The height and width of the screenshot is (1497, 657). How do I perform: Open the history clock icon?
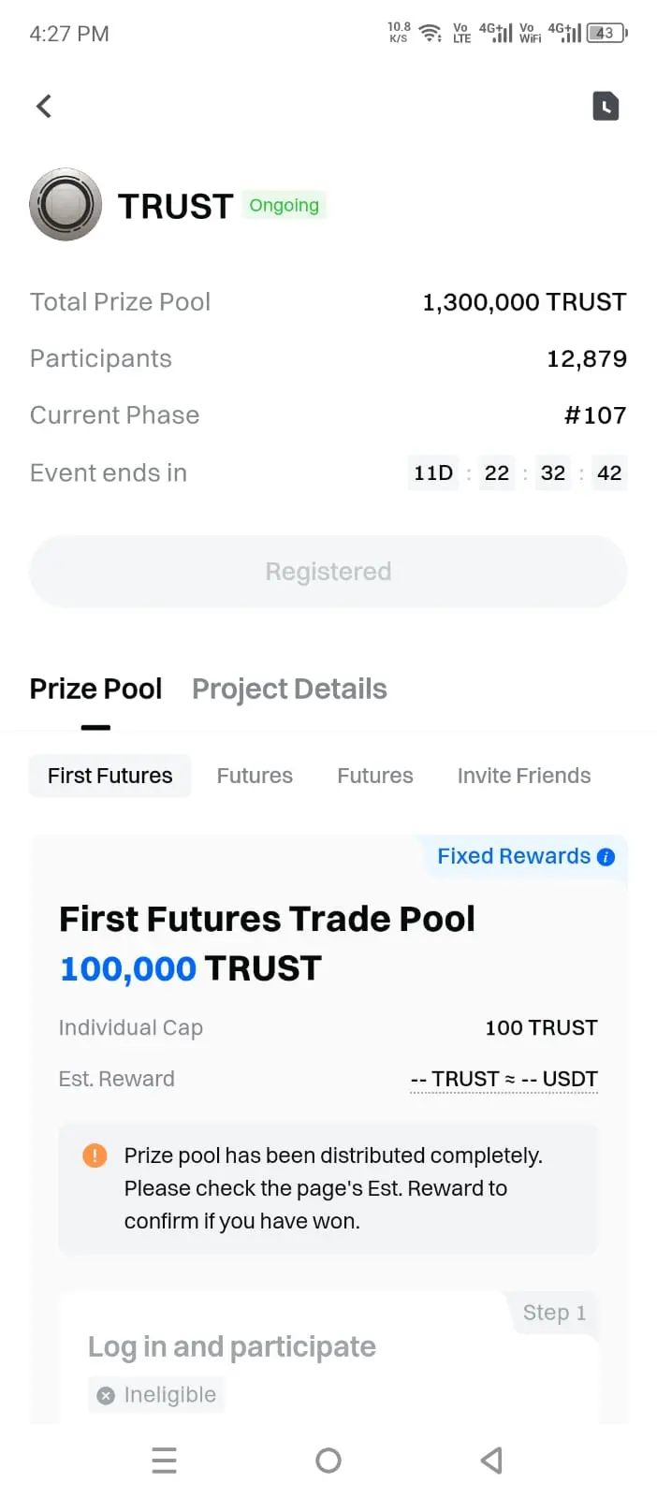tap(606, 107)
